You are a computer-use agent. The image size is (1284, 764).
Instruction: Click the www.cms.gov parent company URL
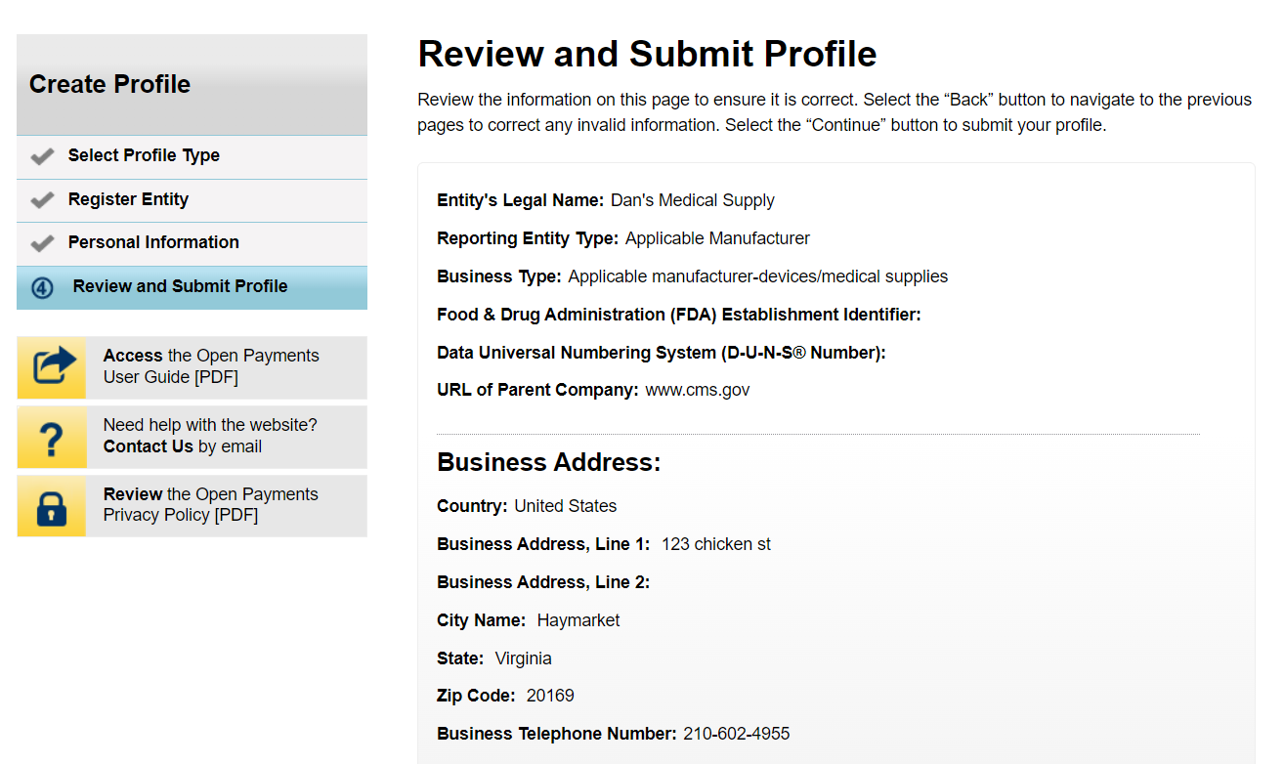(x=698, y=390)
